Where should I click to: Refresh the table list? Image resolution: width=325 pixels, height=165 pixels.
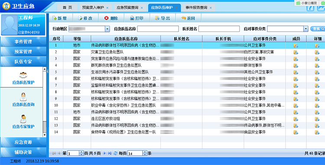[115, 153]
